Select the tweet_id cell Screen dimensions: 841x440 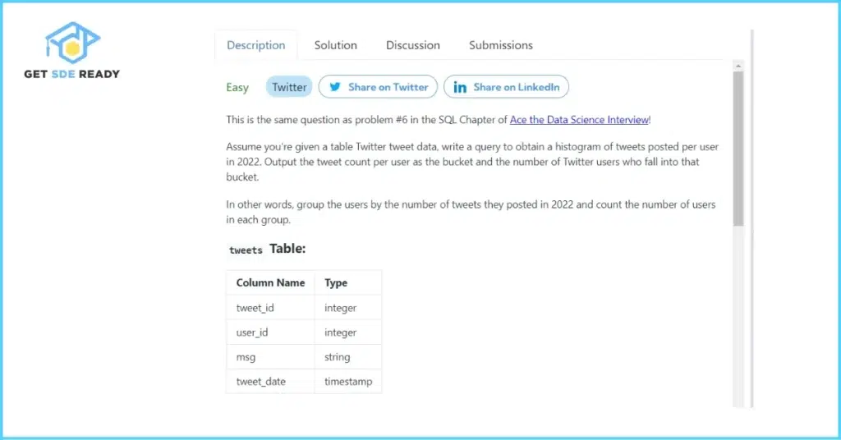click(270, 308)
